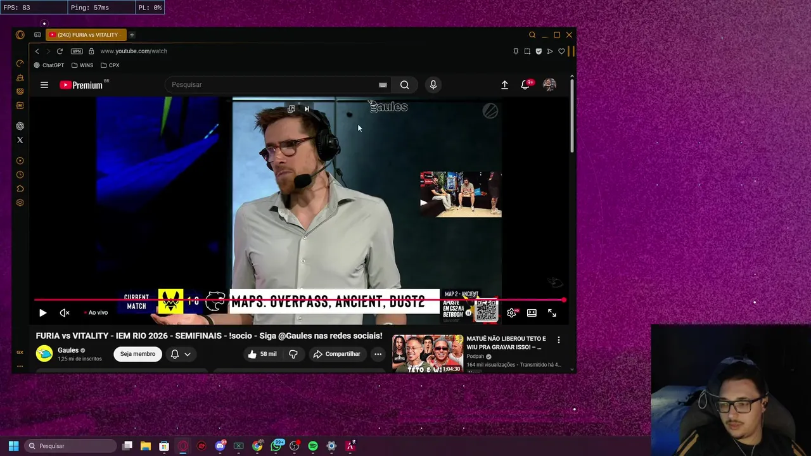Toggle theater mode on the player
The image size is (811, 456).
[532, 313]
